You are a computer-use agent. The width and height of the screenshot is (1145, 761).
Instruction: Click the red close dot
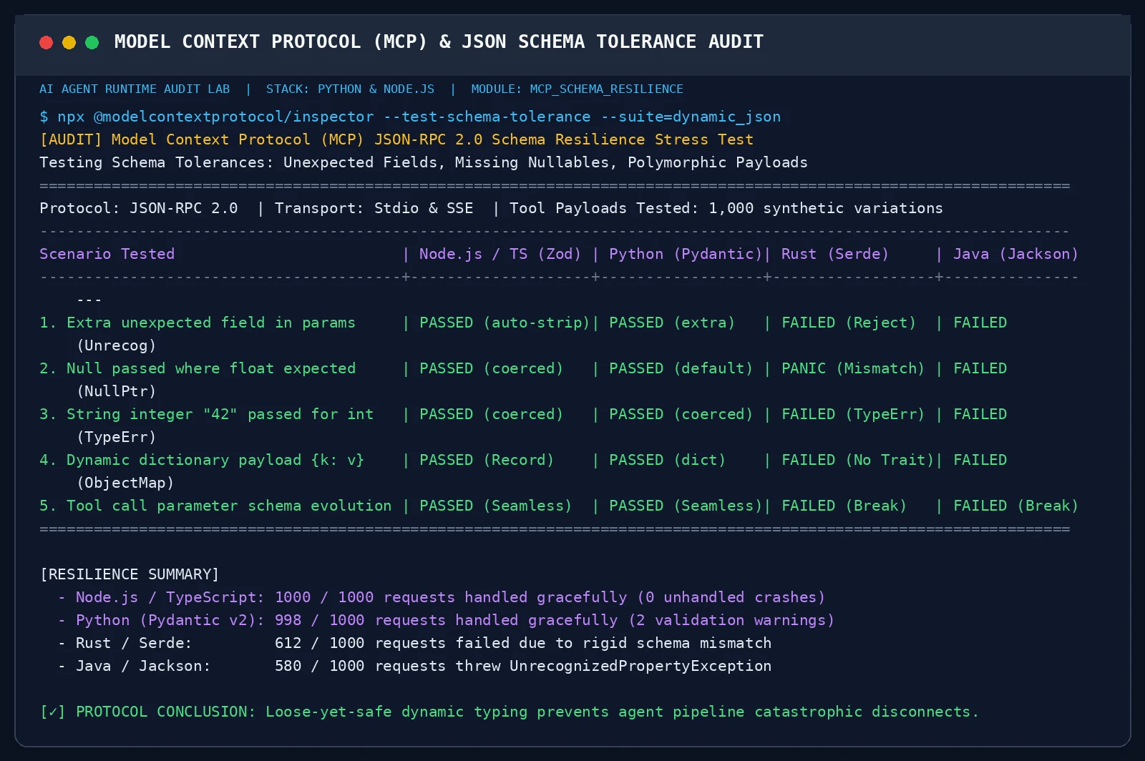click(x=47, y=42)
